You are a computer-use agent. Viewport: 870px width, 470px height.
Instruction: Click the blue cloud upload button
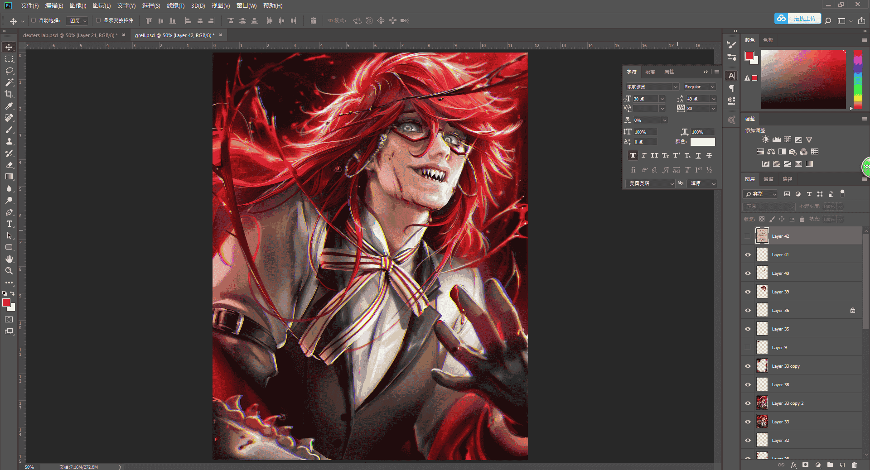coord(797,19)
